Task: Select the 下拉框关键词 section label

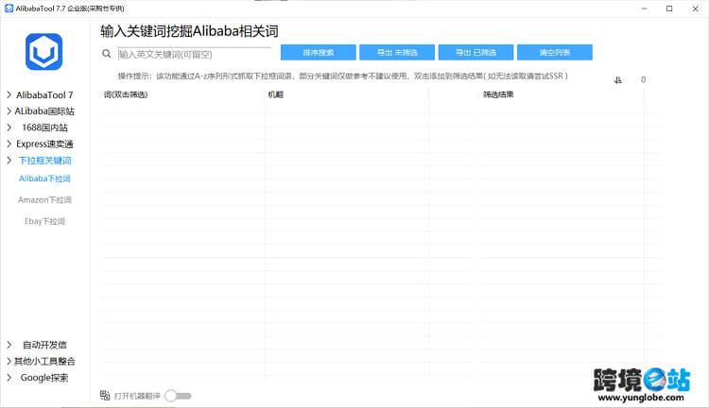Action: (x=44, y=161)
